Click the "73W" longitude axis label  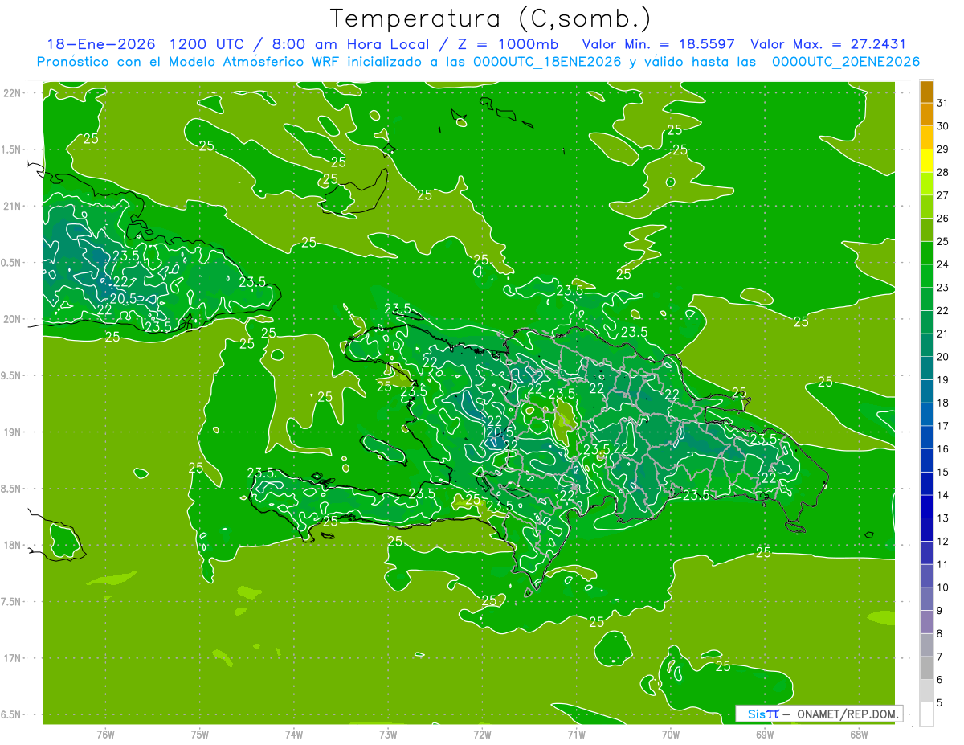pos(388,734)
